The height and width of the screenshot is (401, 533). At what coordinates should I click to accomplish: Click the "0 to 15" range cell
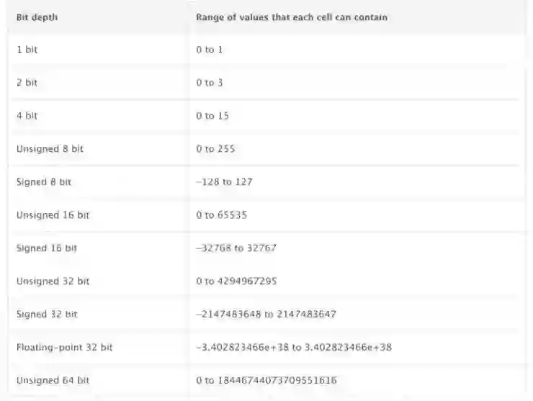point(212,116)
